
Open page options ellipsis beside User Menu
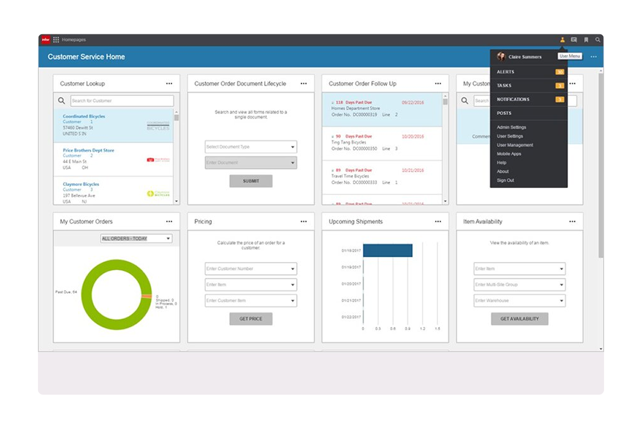(594, 57)
